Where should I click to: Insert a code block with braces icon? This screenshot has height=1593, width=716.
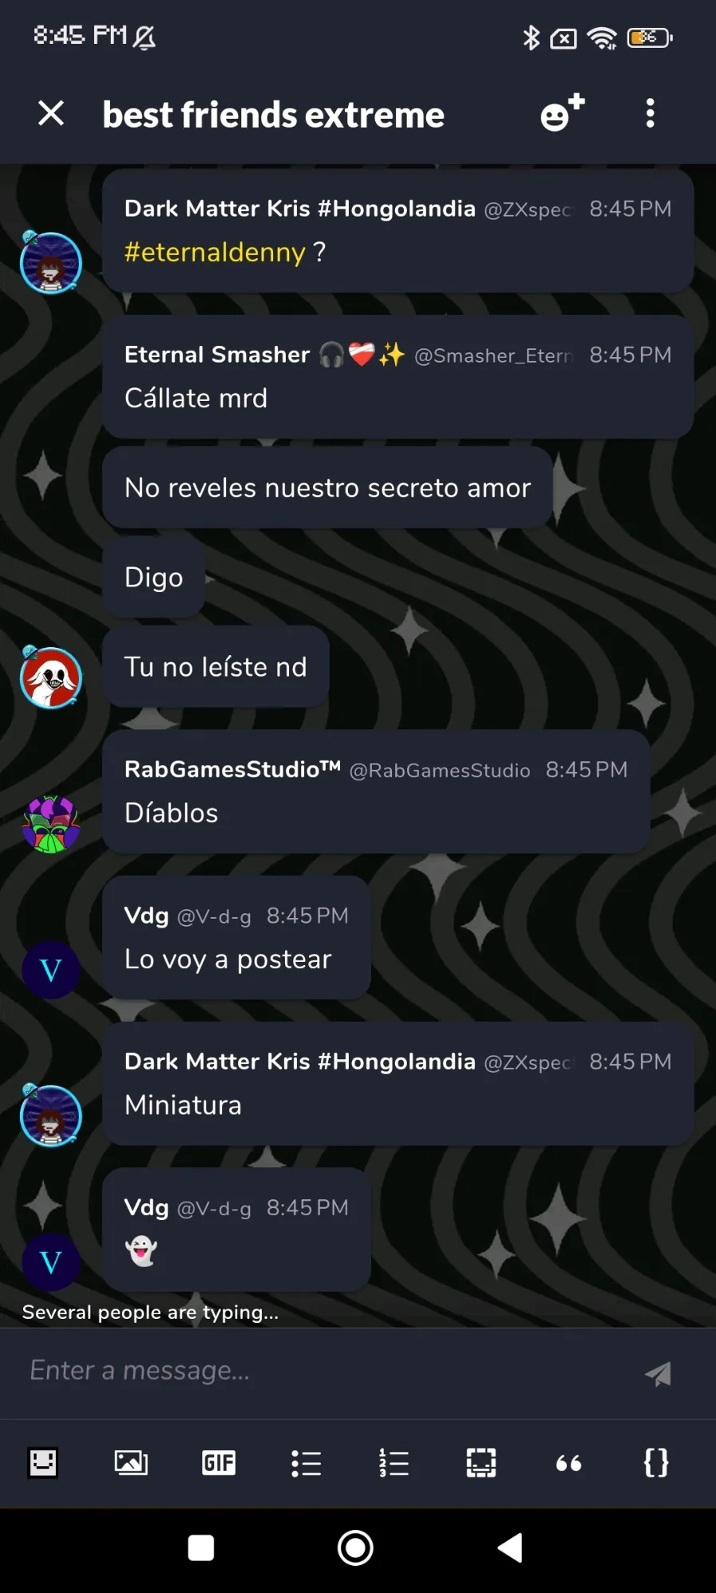pos(656,1462)
